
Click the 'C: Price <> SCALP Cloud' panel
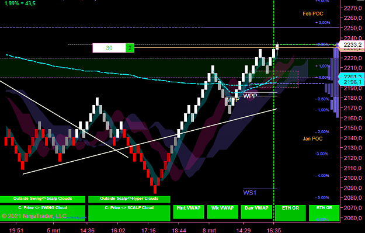[129, 213]
